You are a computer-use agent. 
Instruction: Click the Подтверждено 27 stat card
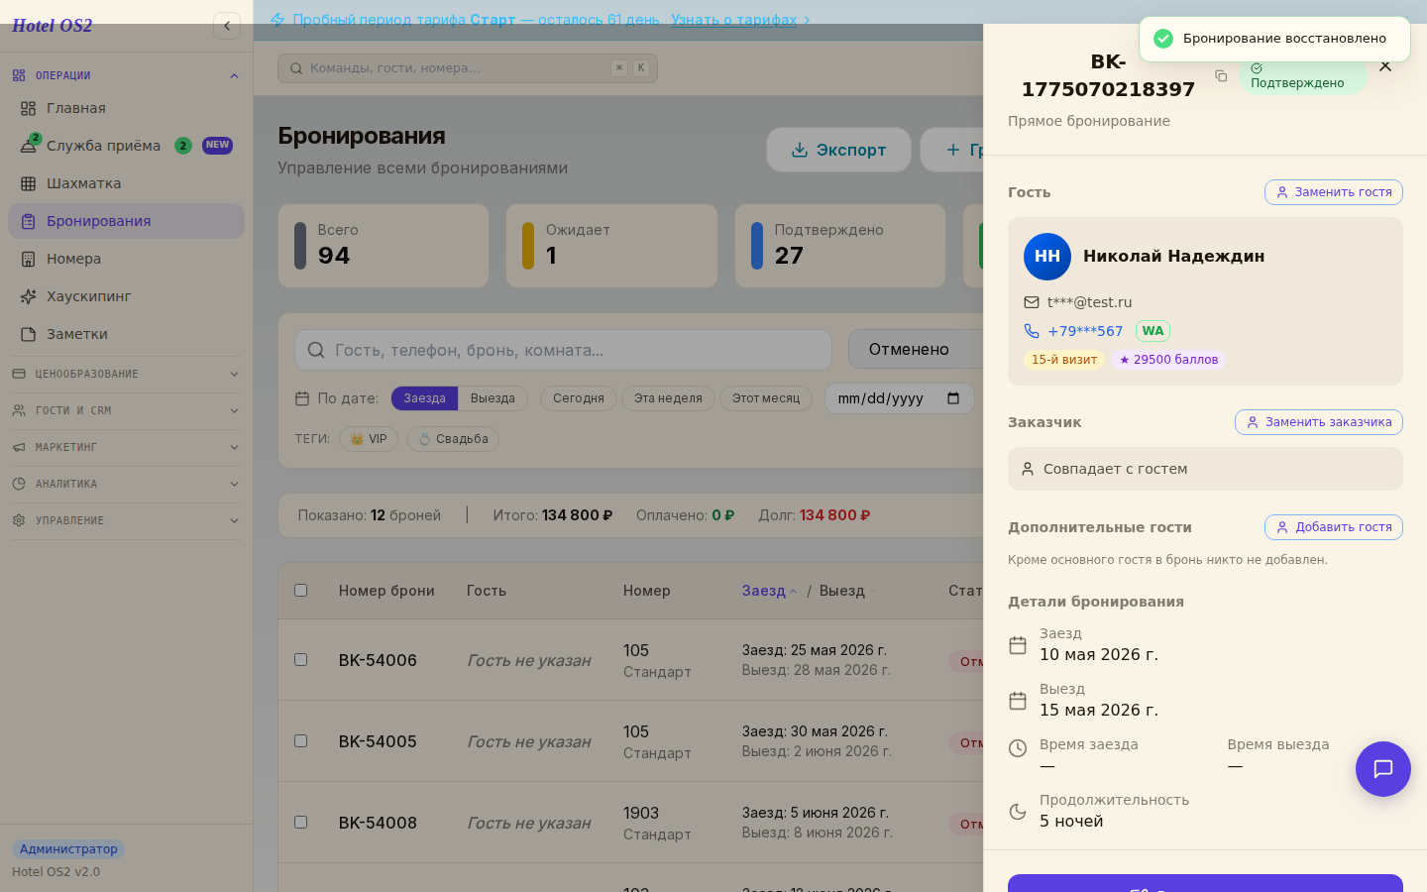tap(840, 246)
